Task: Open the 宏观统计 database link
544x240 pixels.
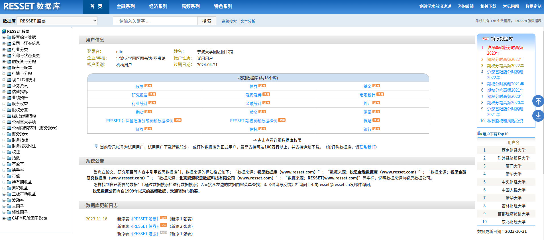Action: click(x=368, y=95)
